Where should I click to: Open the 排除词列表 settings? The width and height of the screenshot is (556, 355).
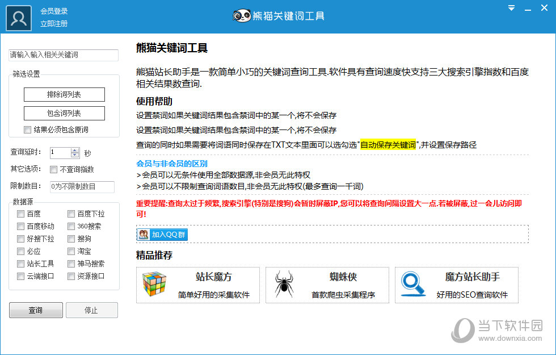[64, 94]
